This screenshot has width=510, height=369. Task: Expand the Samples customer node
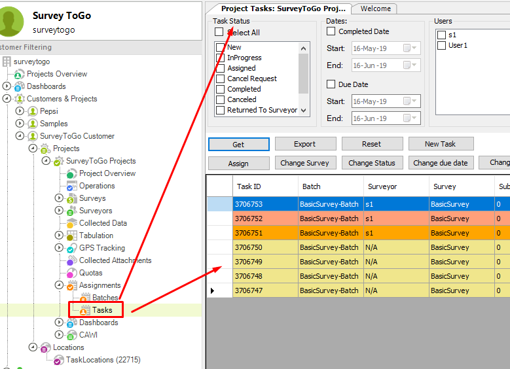[x=20, y=124]
